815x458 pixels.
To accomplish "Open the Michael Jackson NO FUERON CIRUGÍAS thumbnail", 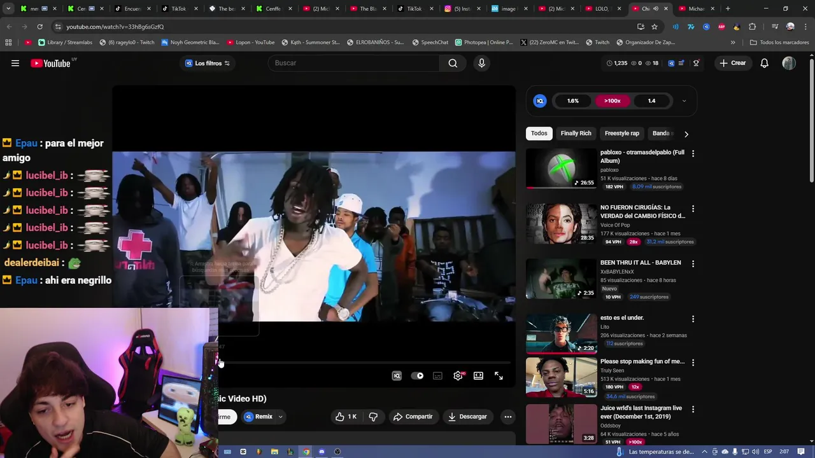I will (x=561, y=224).
